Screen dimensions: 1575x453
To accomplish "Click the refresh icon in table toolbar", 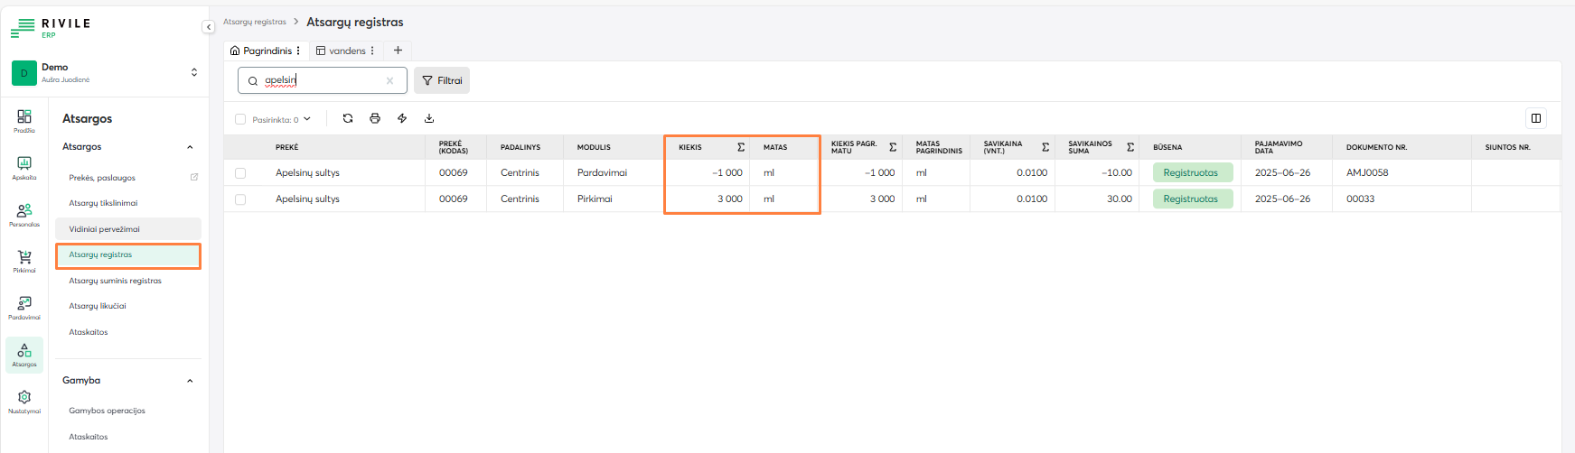I will pos(348,118).
